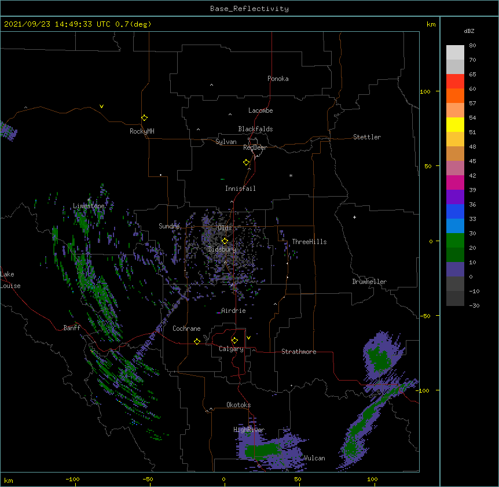Click the Vulcan label

[x=314, y=458]
